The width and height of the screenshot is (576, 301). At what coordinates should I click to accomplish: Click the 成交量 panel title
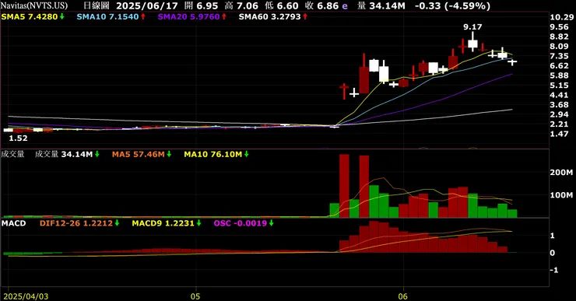coord(12,154)
